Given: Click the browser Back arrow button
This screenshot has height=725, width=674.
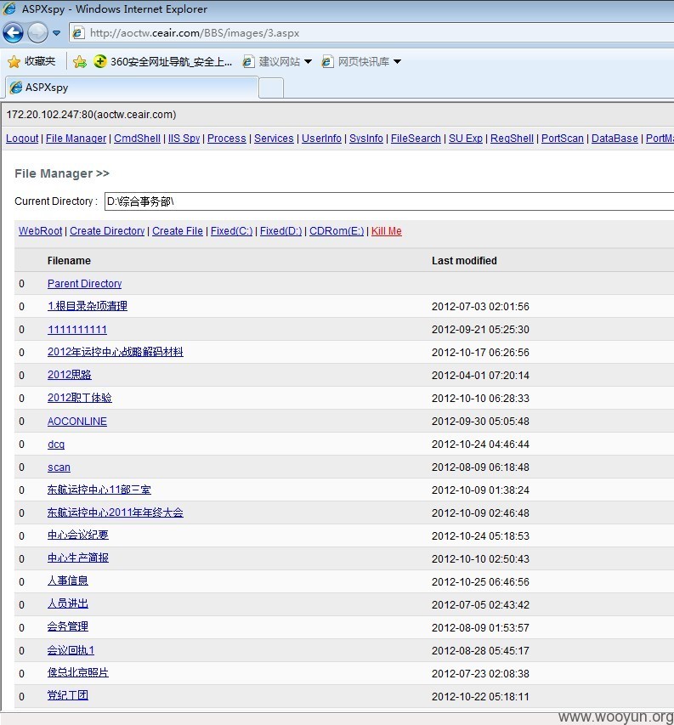Looking at the screenshot, I should tap(13, 33).
